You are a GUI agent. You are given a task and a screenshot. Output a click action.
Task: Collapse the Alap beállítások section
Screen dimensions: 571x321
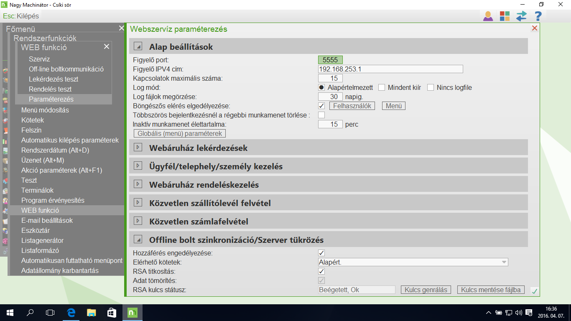click(138, 46)
